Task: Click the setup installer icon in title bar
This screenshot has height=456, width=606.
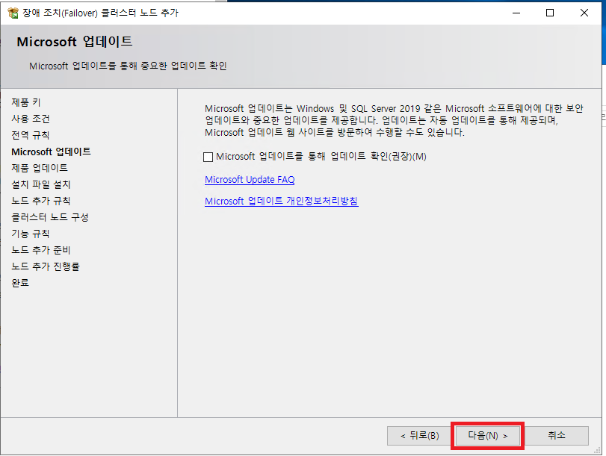Action: [13, 13]
